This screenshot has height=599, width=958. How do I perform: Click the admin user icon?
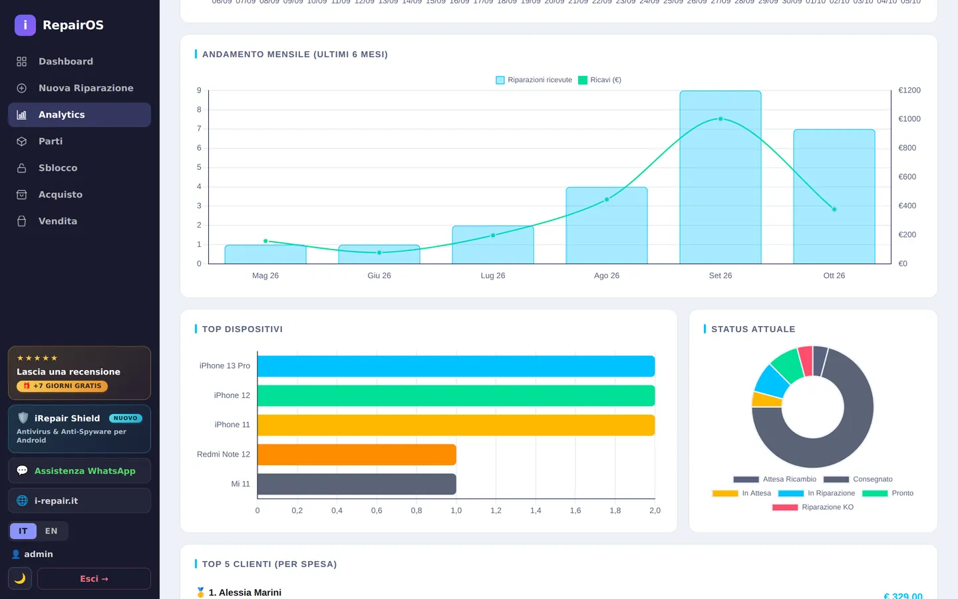pyautogui.click(x=16, y=554)
